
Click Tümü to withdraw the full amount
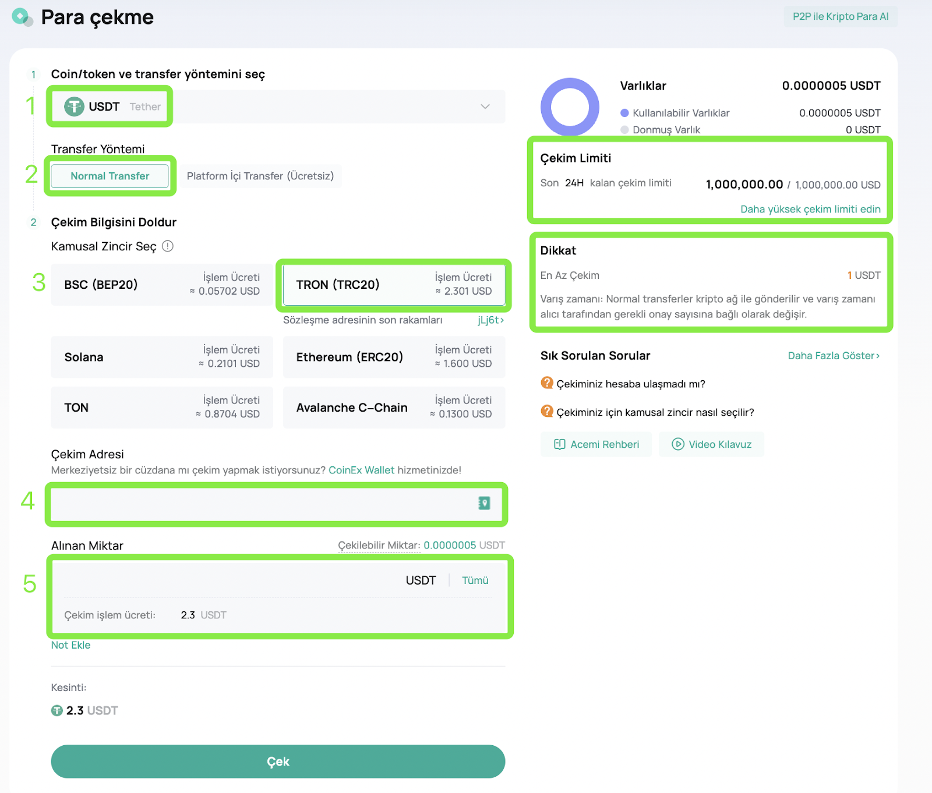[x=475, y=580]
